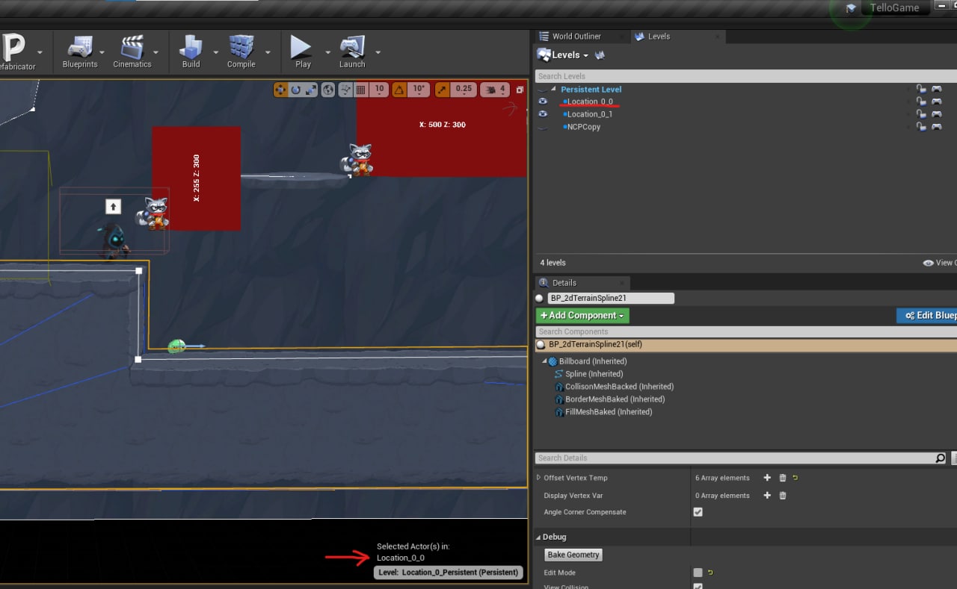Click the Add Component button
This screenshot has height=589, width=957.
pyautogui.click(x=582, y=316)
